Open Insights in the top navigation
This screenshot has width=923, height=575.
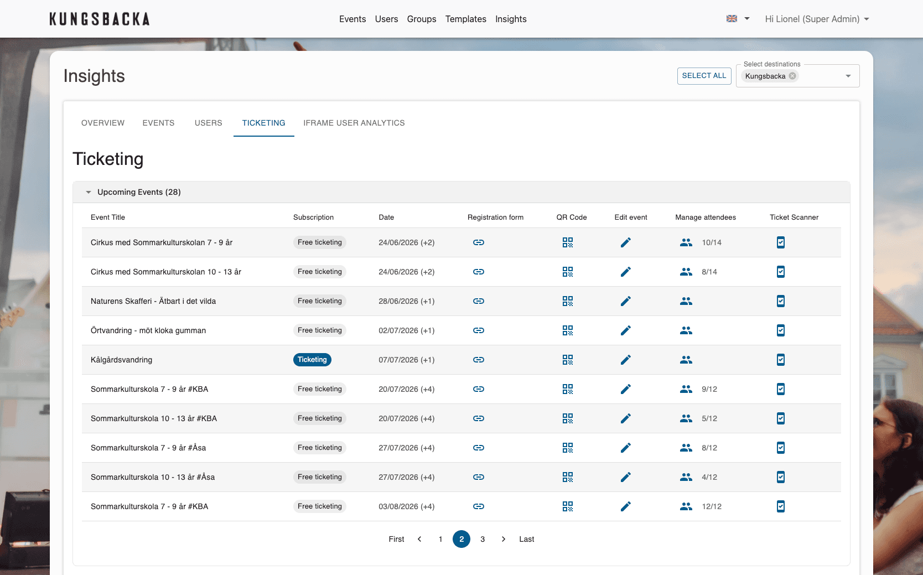511,19
